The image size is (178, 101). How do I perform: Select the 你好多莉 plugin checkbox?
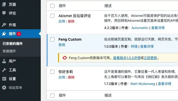pos(52,72)
